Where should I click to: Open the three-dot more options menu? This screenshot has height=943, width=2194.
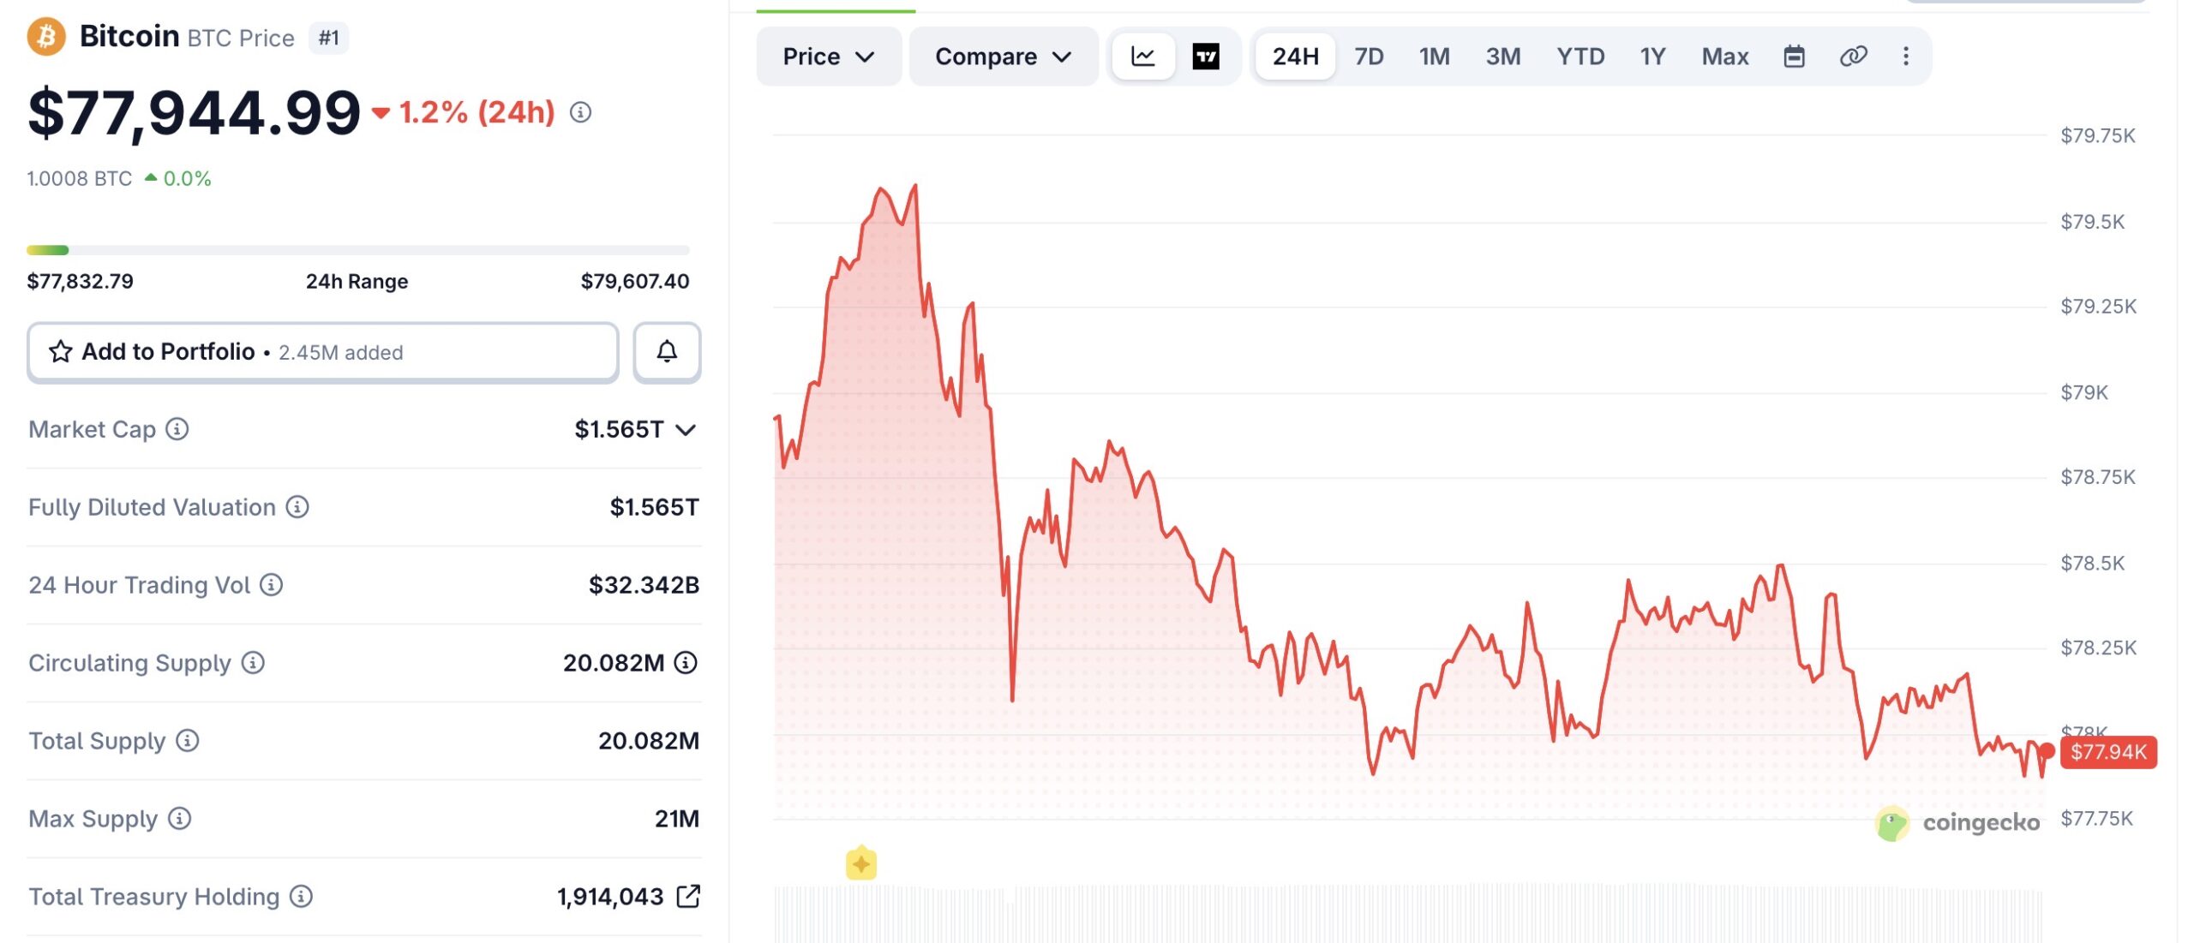[1906, 57]
